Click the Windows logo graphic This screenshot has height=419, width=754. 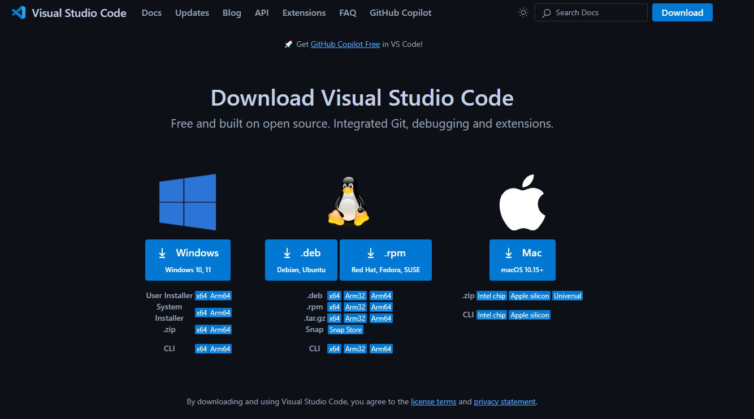tap(188, 202)
